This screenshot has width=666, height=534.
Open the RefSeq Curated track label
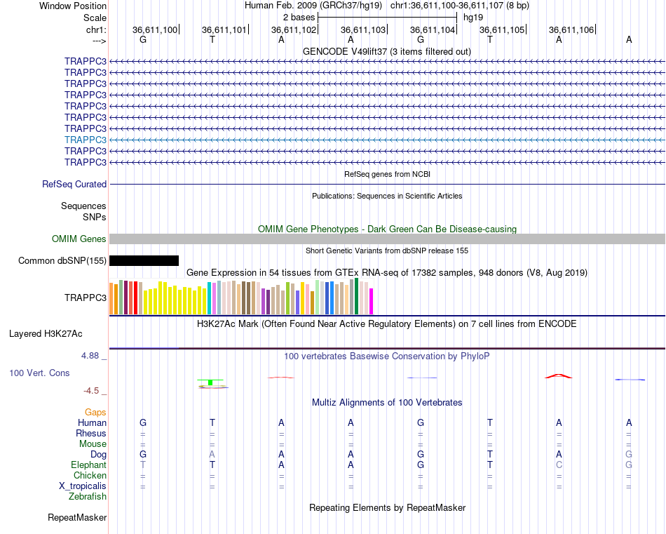[x=74, y=184]
